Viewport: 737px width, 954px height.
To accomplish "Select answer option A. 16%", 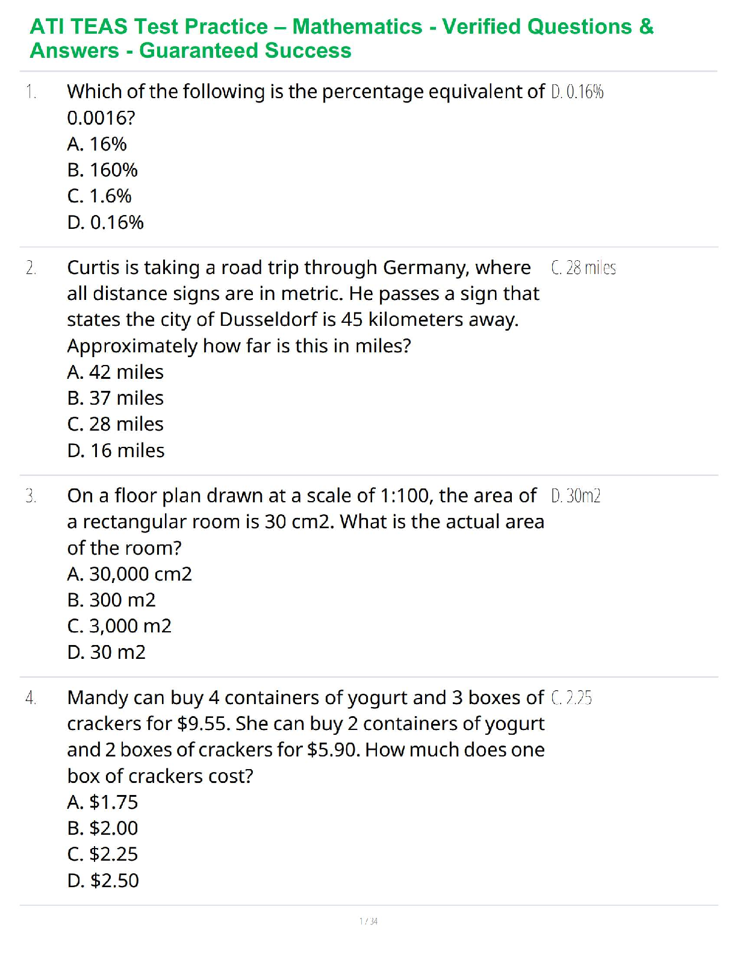I will (x=97, y=144).
